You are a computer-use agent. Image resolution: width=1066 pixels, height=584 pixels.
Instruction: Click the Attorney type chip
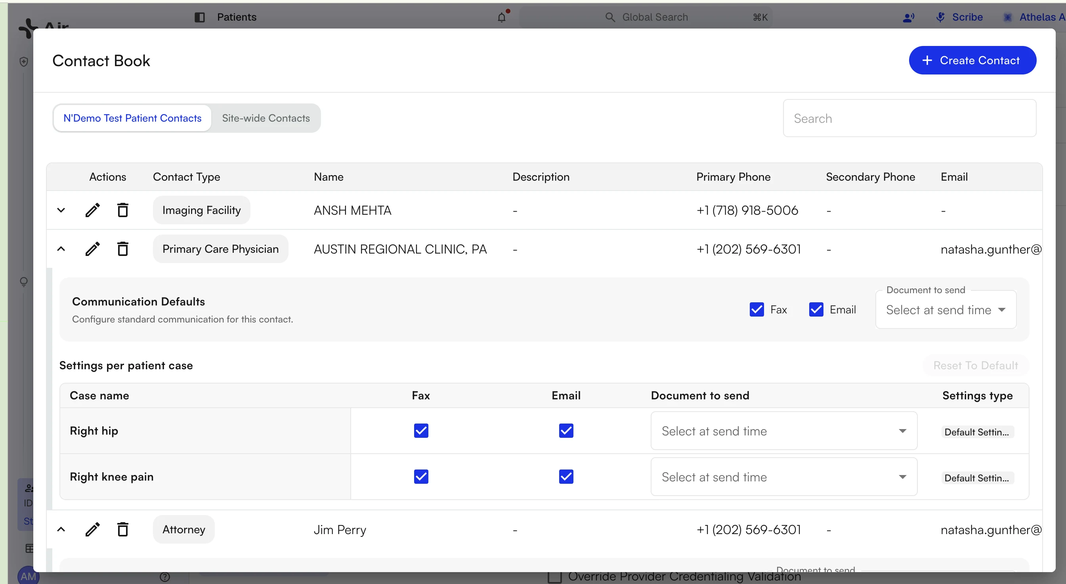click(x=184, y=529)
